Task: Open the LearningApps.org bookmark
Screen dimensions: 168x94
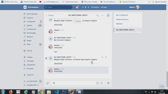Action: point(52,2)
